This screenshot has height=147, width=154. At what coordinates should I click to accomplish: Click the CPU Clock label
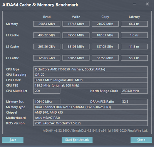click(13, 80)
